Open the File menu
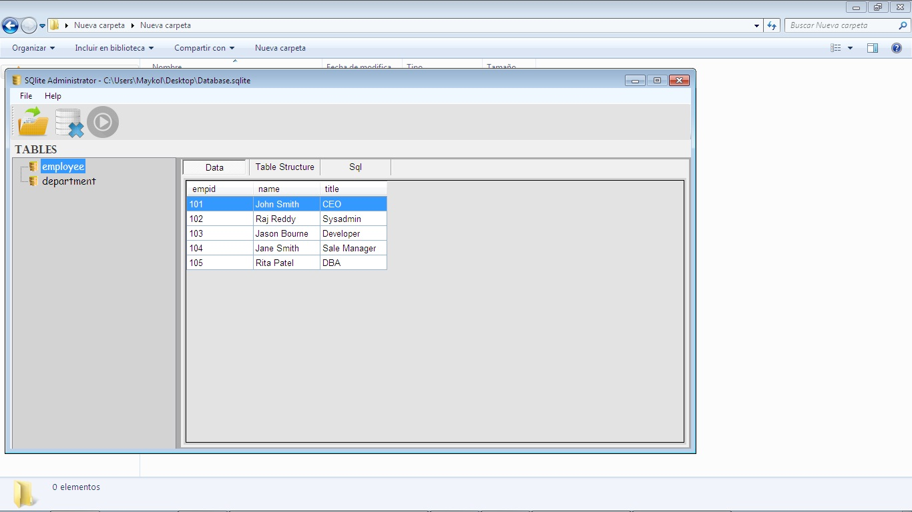This screenshot has width=912, height=512. point(25,95)
